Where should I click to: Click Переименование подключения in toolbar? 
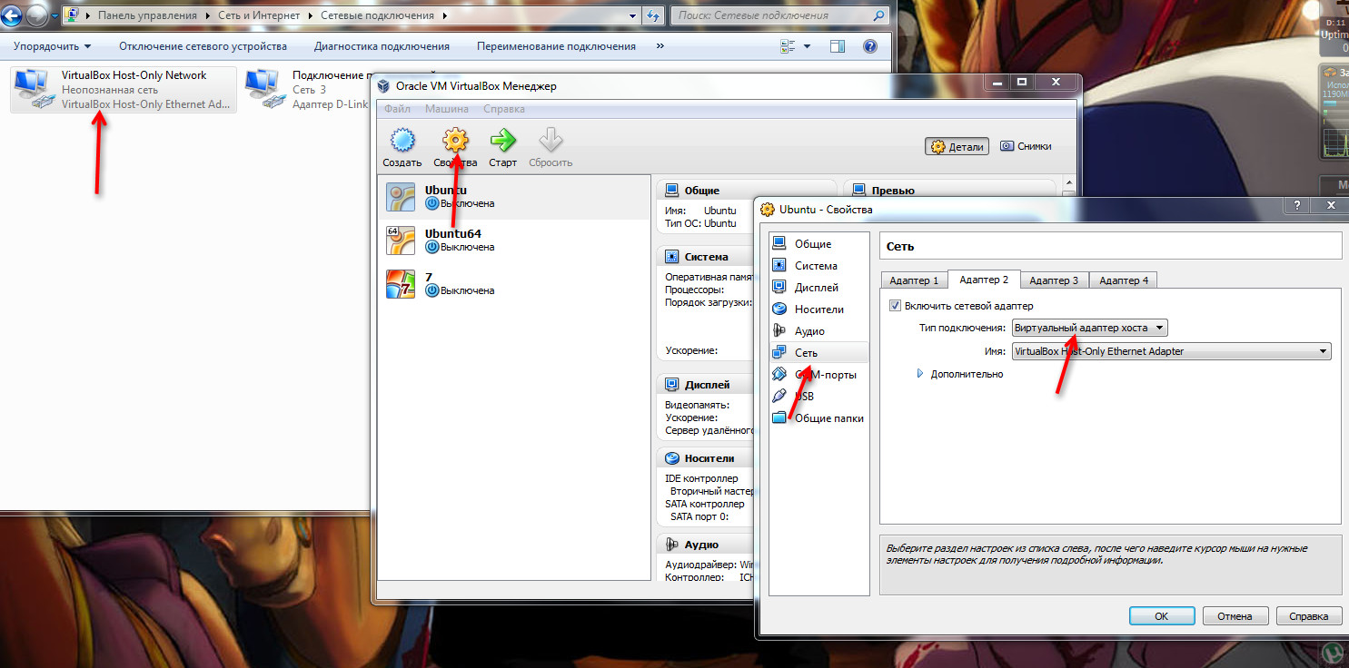(556, 46)
